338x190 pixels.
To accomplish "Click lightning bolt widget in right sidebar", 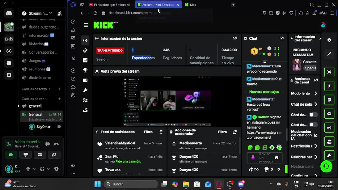I will coord(329,86).
